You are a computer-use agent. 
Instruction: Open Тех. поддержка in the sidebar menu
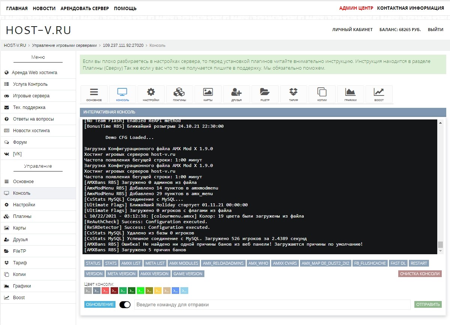[x=29, y=107]
